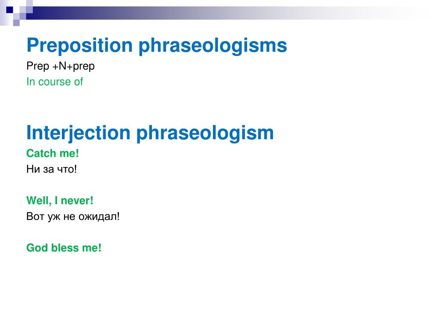This screenshot has width=437, height=328.
Task: Click the green In course of text
Action: [55, 82]
